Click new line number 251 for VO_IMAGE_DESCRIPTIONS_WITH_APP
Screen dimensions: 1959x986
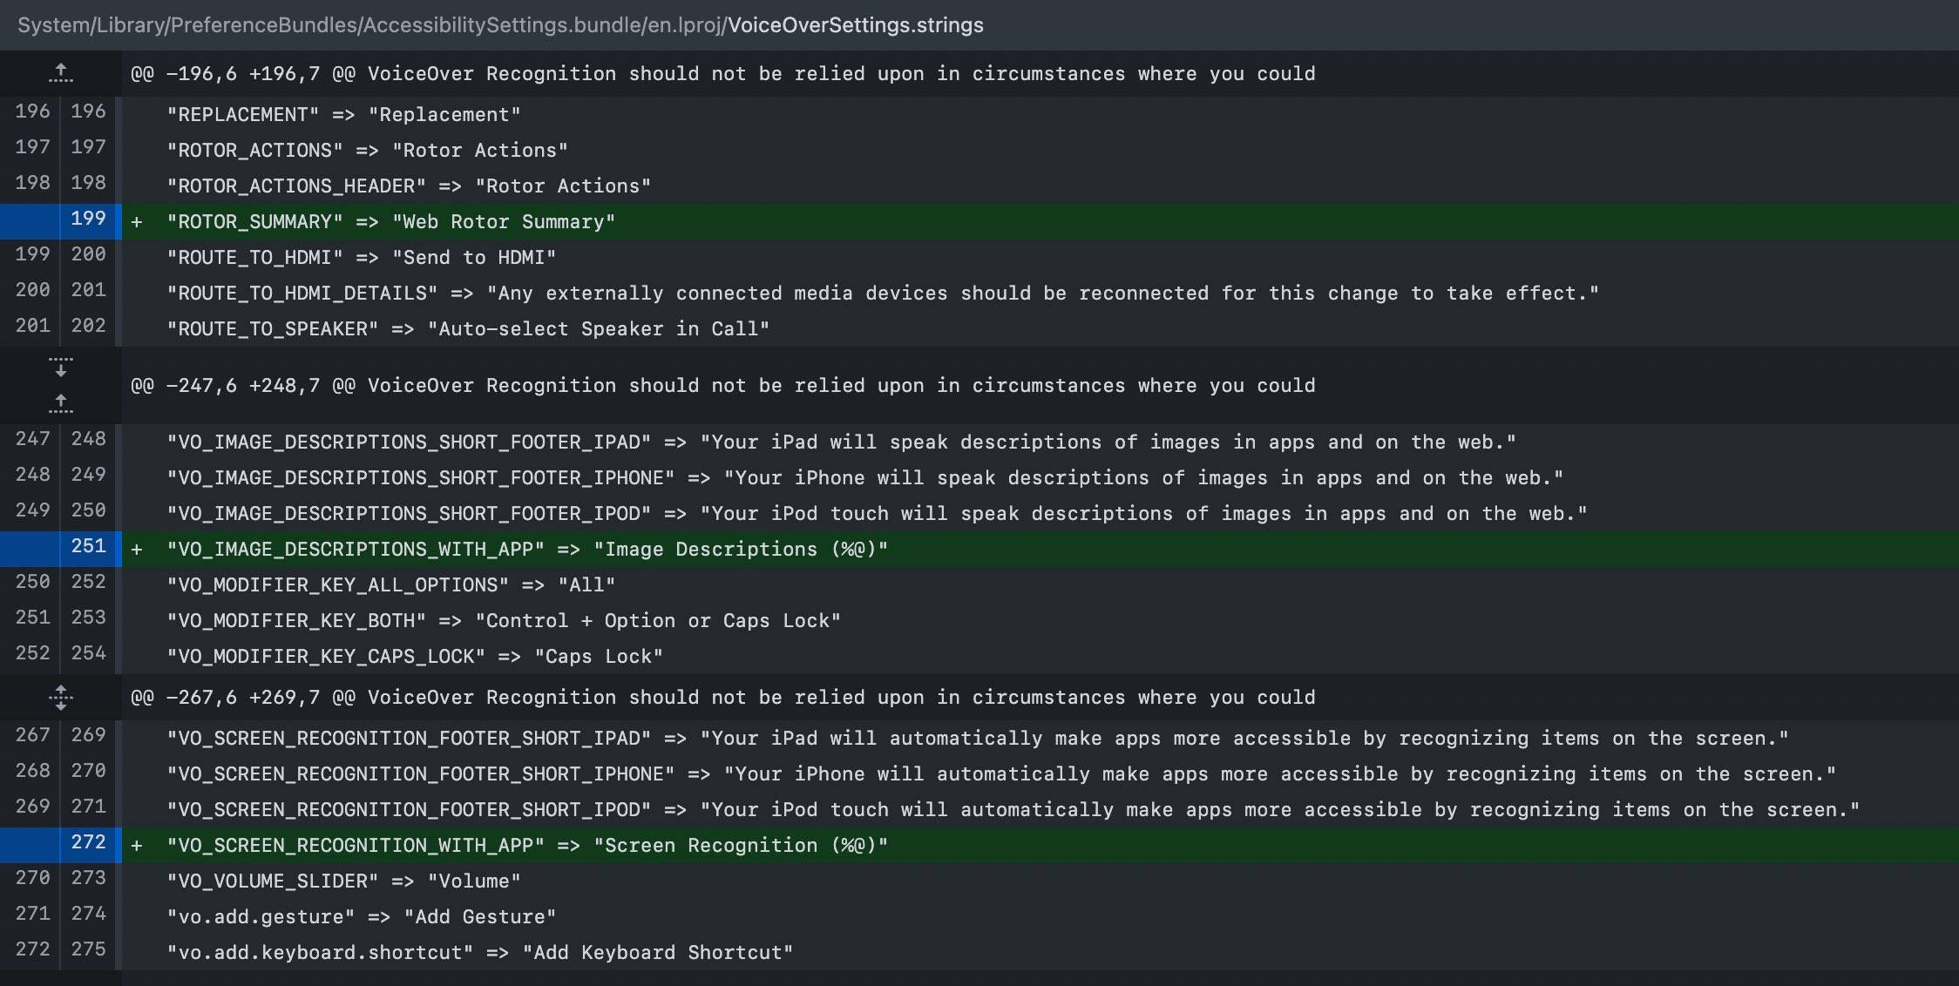88,546
